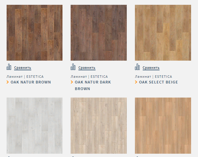This screenshot has width=198, height=157.
Task: Click Сравнить link under Oak Select Beige
Action: pos(151,68)
